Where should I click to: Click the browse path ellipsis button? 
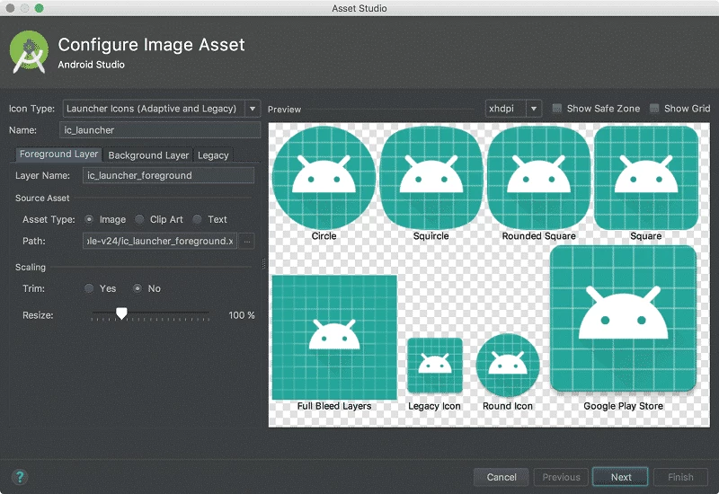click(248, 241)
